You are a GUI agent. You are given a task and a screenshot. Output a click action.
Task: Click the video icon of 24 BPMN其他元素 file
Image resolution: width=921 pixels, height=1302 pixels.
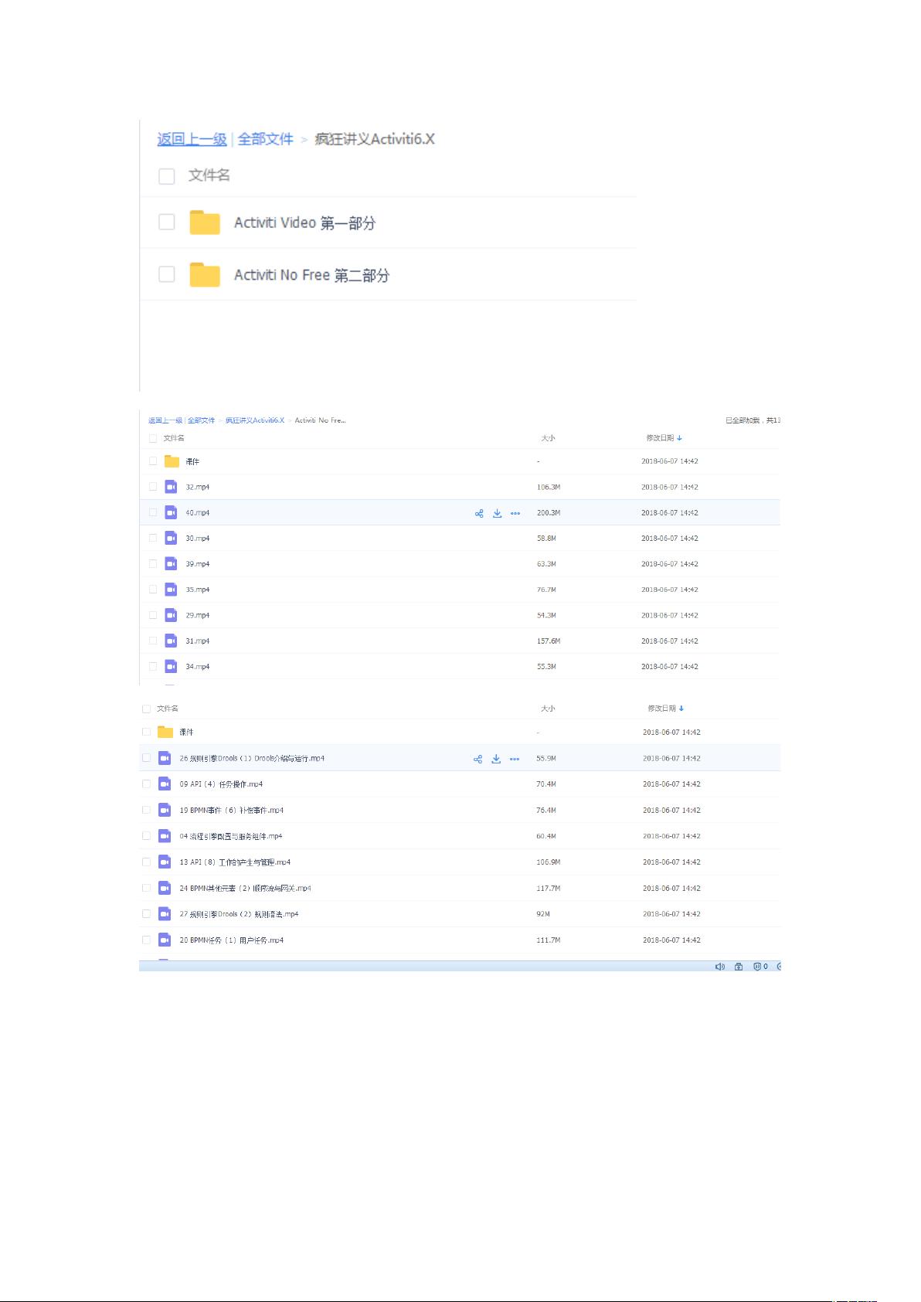tap(165, 889)
